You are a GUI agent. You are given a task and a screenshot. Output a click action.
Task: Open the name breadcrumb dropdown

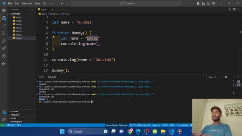(x=66, y=14)
